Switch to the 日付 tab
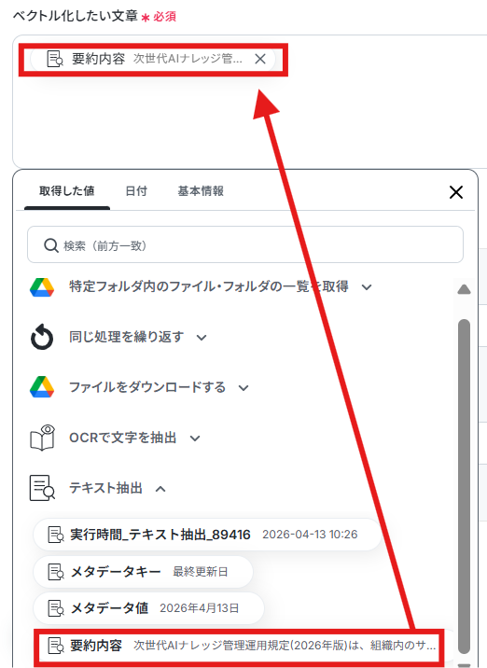487x668 pixels. point(136,191)
